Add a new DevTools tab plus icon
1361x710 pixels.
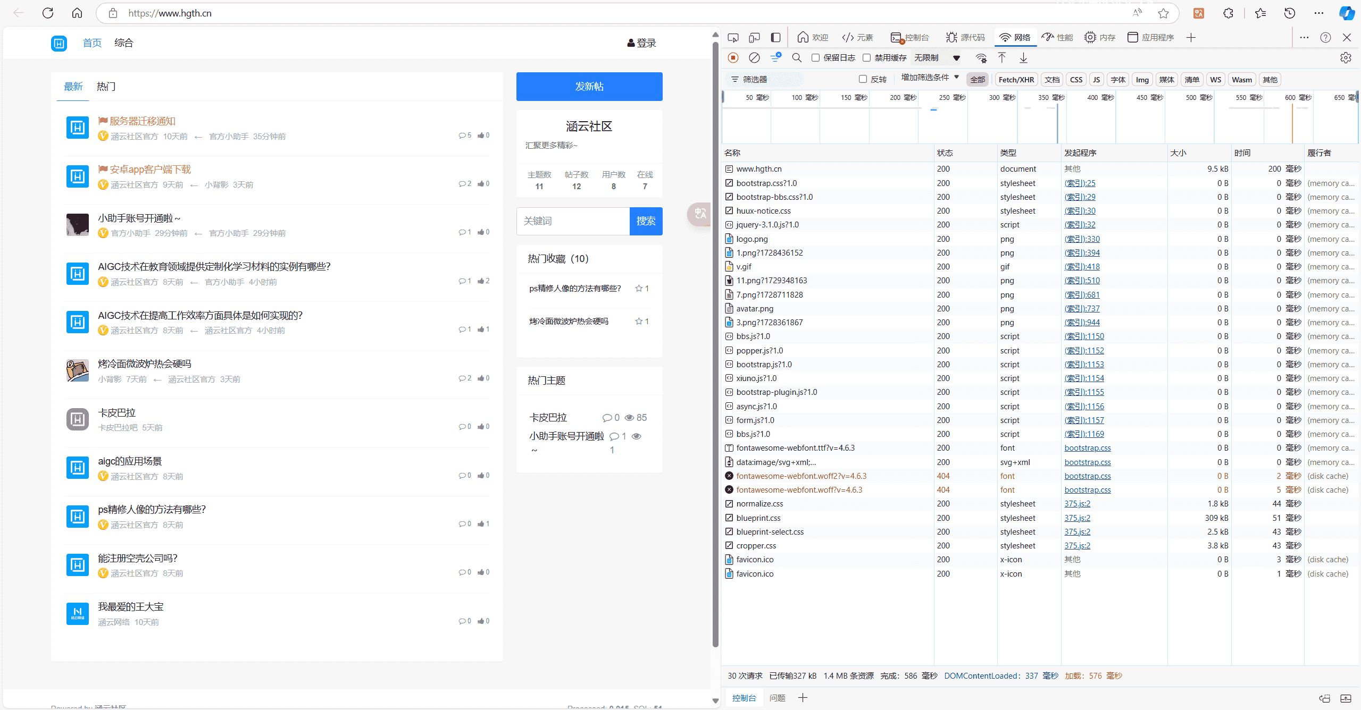click(1191, 37)
